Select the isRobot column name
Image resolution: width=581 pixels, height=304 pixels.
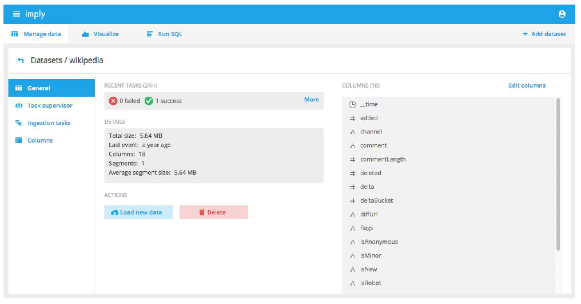pos(371,283)
